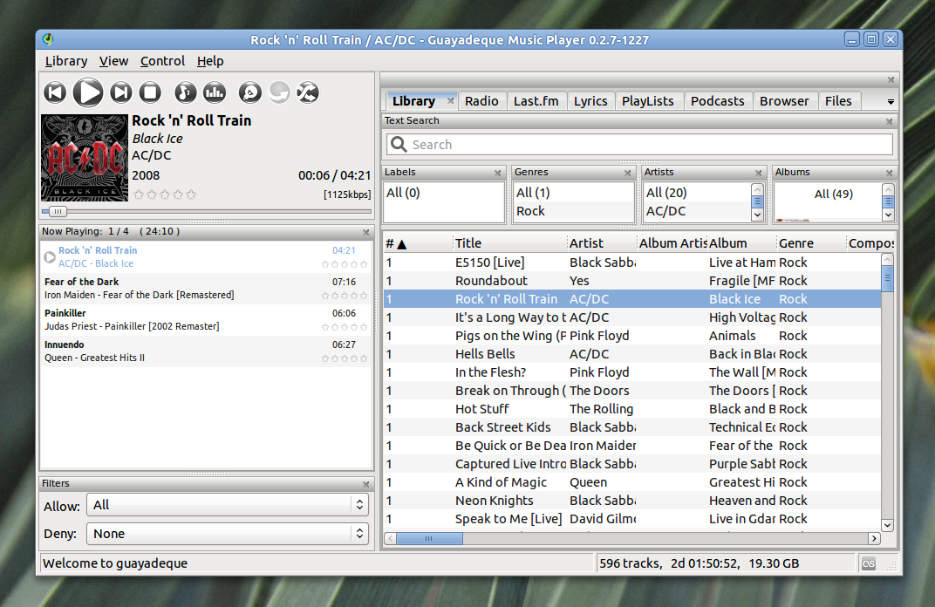The image size is (935, 607).
Task: Skip to the previous track
Action: tap(55, 93)
